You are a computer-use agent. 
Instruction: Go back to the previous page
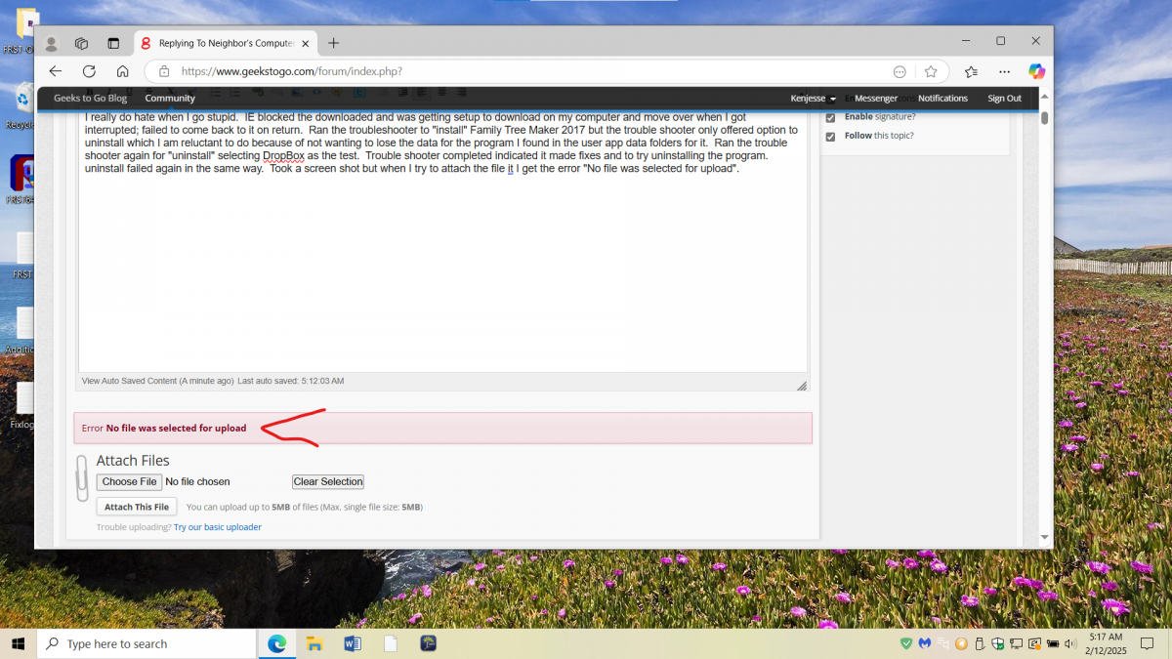coord(56,71)
